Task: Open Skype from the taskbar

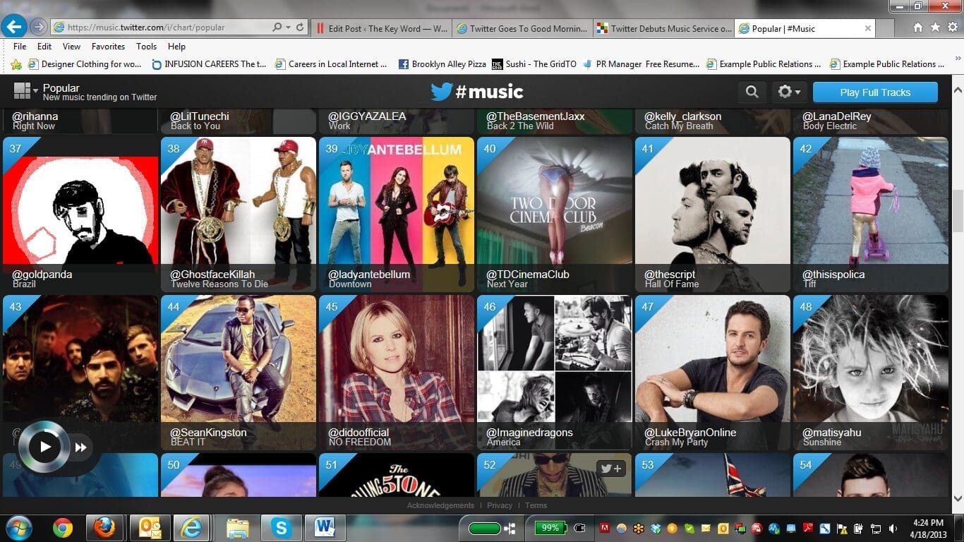Action: tap(281, 528)
